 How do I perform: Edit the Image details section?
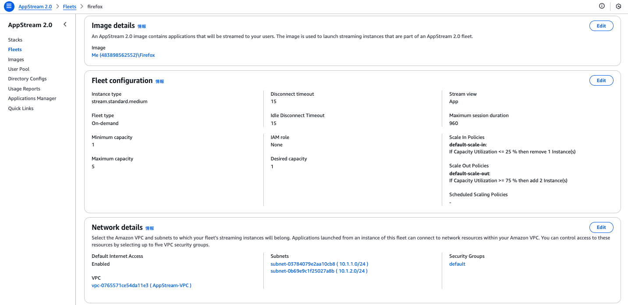click(601, 26)
